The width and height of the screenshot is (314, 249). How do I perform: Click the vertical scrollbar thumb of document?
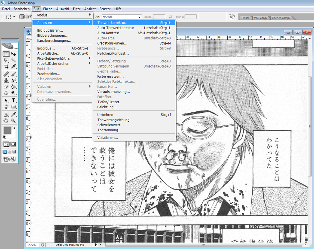pyautogui.click(x=310, y=126)
